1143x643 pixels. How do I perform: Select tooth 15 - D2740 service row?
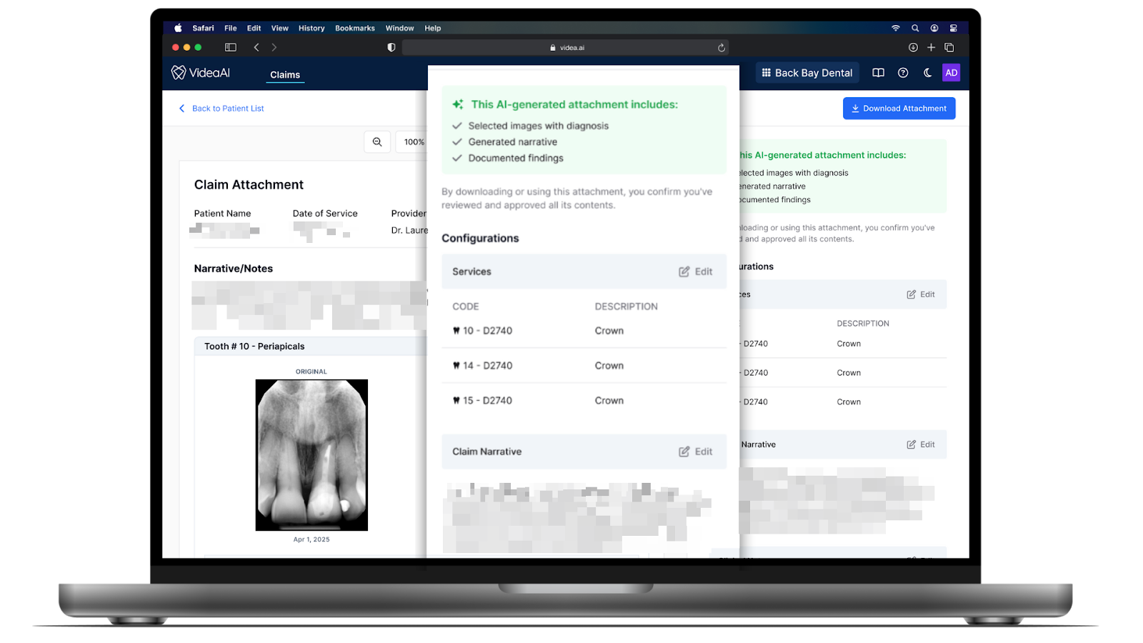pyautogui.click(x=584, y=401)
